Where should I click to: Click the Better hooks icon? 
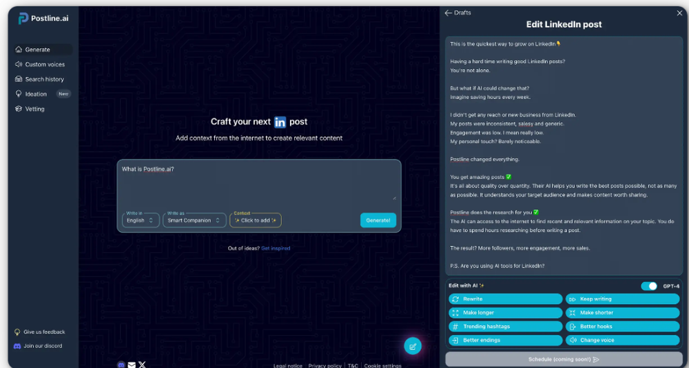(572, 326)
